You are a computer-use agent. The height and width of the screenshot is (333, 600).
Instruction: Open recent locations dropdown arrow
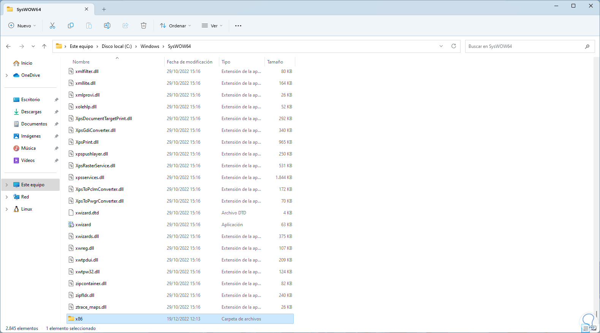[33, 46]
